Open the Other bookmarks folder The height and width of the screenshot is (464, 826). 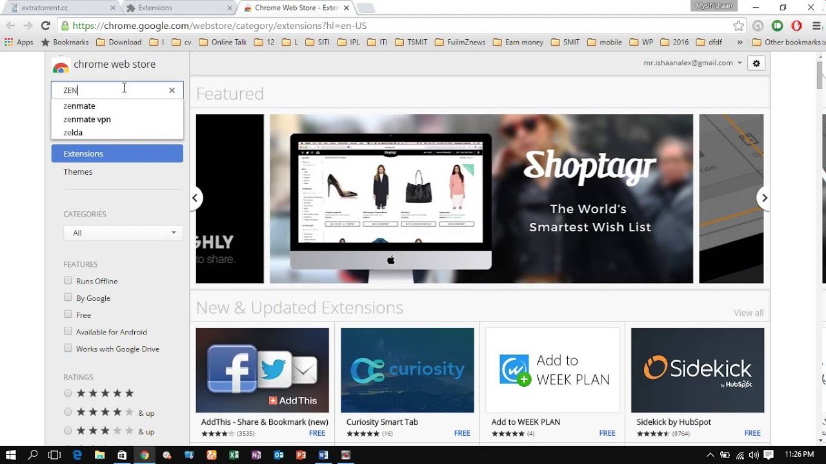[x=787, y=42]
